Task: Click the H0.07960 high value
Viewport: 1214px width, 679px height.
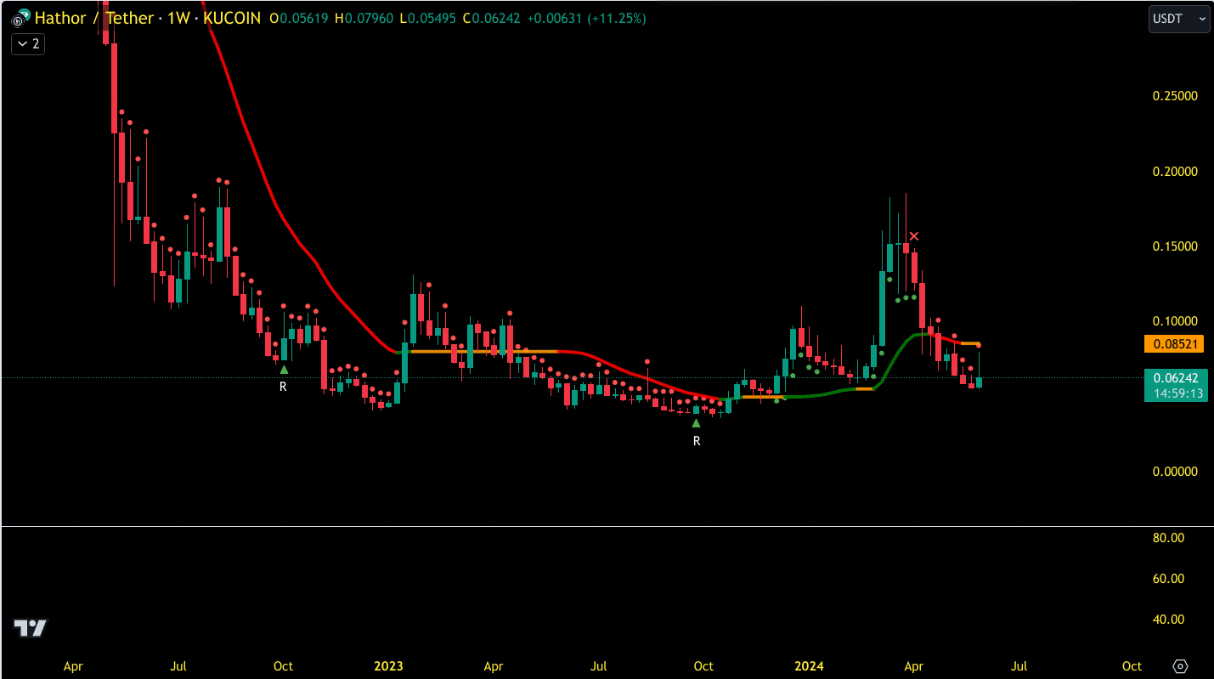Action: [x=364, y=18]
